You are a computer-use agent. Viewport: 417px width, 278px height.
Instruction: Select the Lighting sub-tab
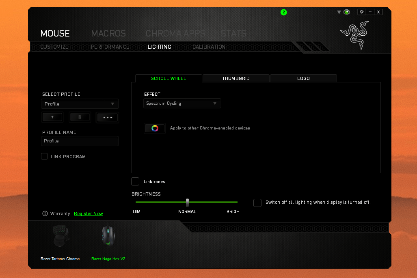pos(160,47)
